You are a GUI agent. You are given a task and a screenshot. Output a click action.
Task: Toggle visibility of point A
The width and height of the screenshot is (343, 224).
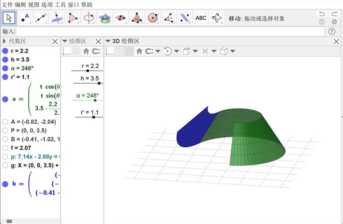[5, 122]
